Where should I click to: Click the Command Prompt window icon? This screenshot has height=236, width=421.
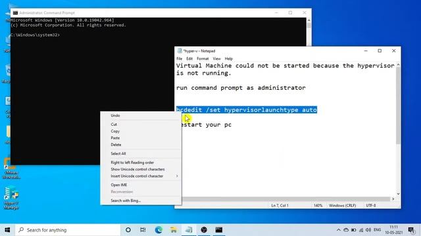coord(15,13)
